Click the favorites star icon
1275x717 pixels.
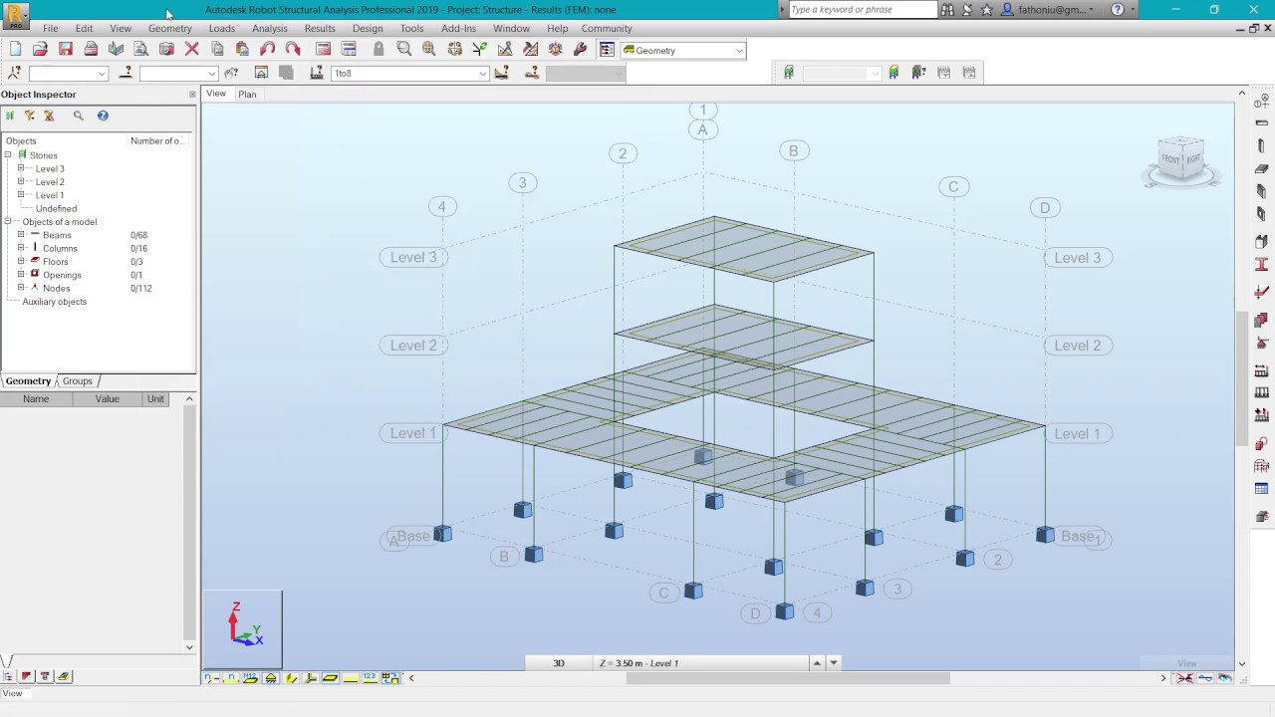987,10
